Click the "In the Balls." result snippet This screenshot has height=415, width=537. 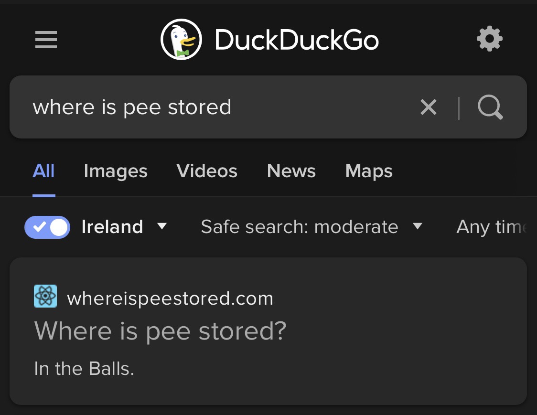tap(84, 369)
